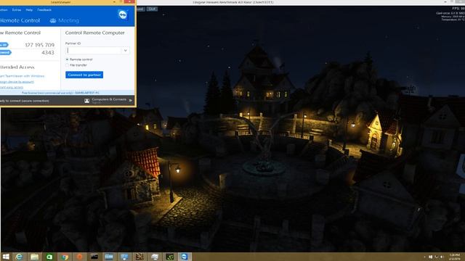
Task: Open the Start TeamViewer with Windows link
Action: coord(22,76)
